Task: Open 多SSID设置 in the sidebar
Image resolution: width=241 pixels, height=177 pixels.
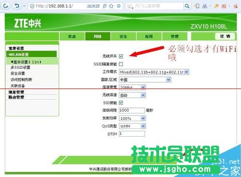Action: click(20, 67)
